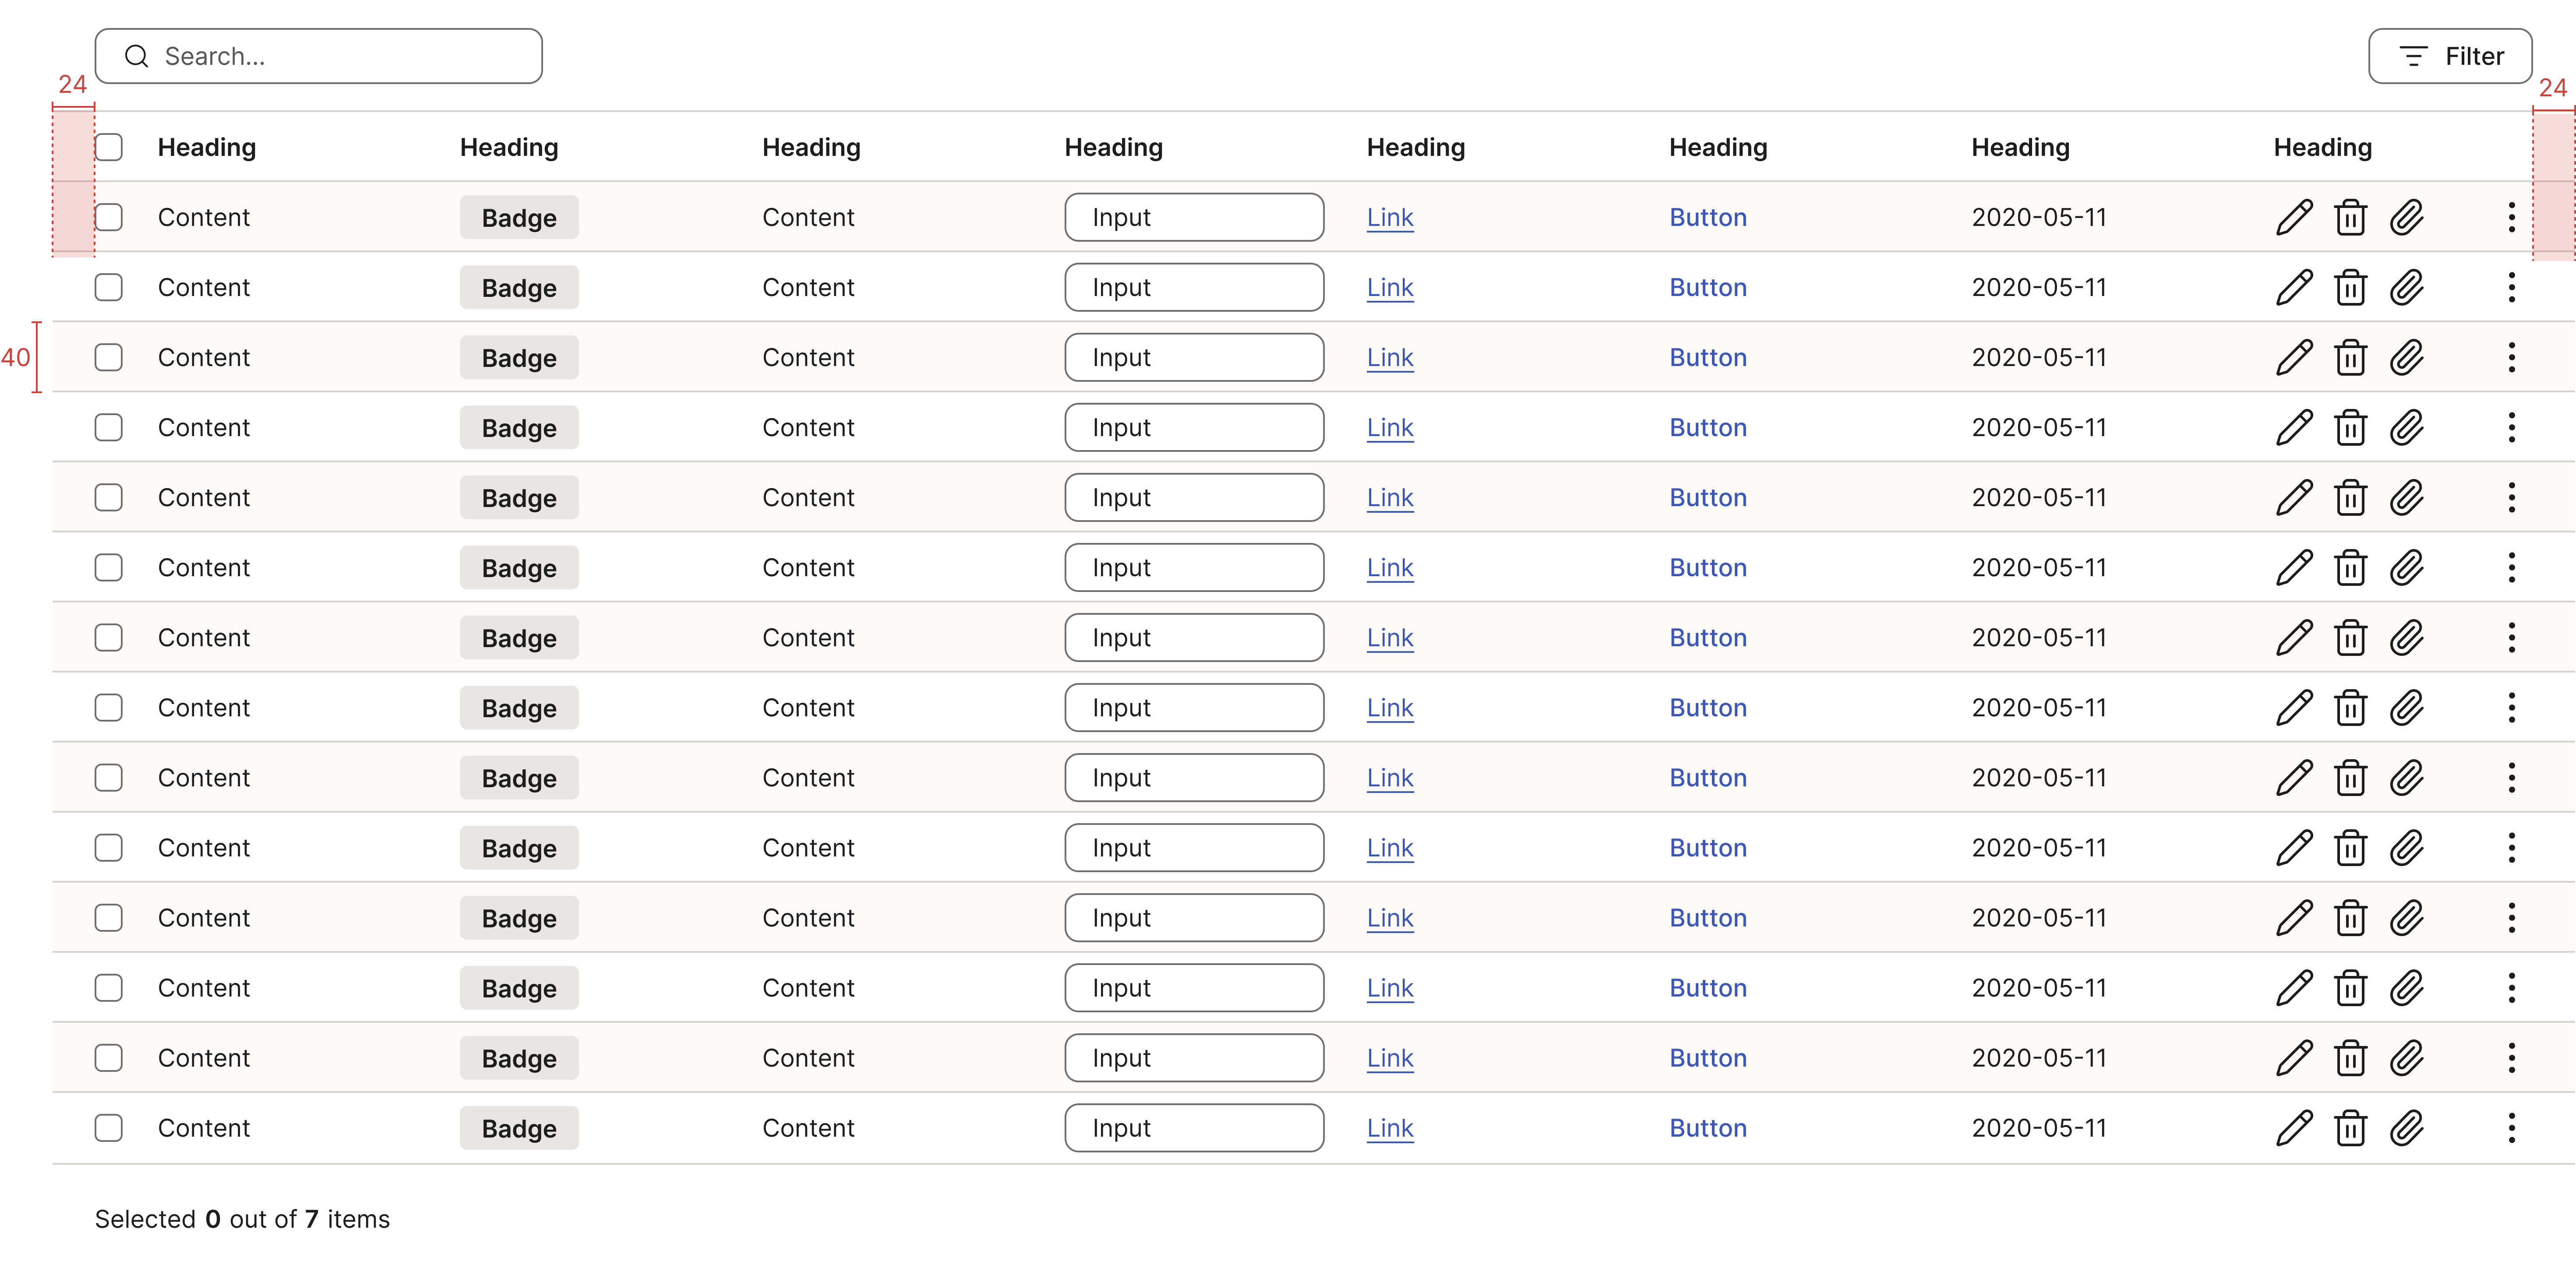Click the pencil icon in the last data row
The image size is (2576, 1275).
(2294, 1127)
